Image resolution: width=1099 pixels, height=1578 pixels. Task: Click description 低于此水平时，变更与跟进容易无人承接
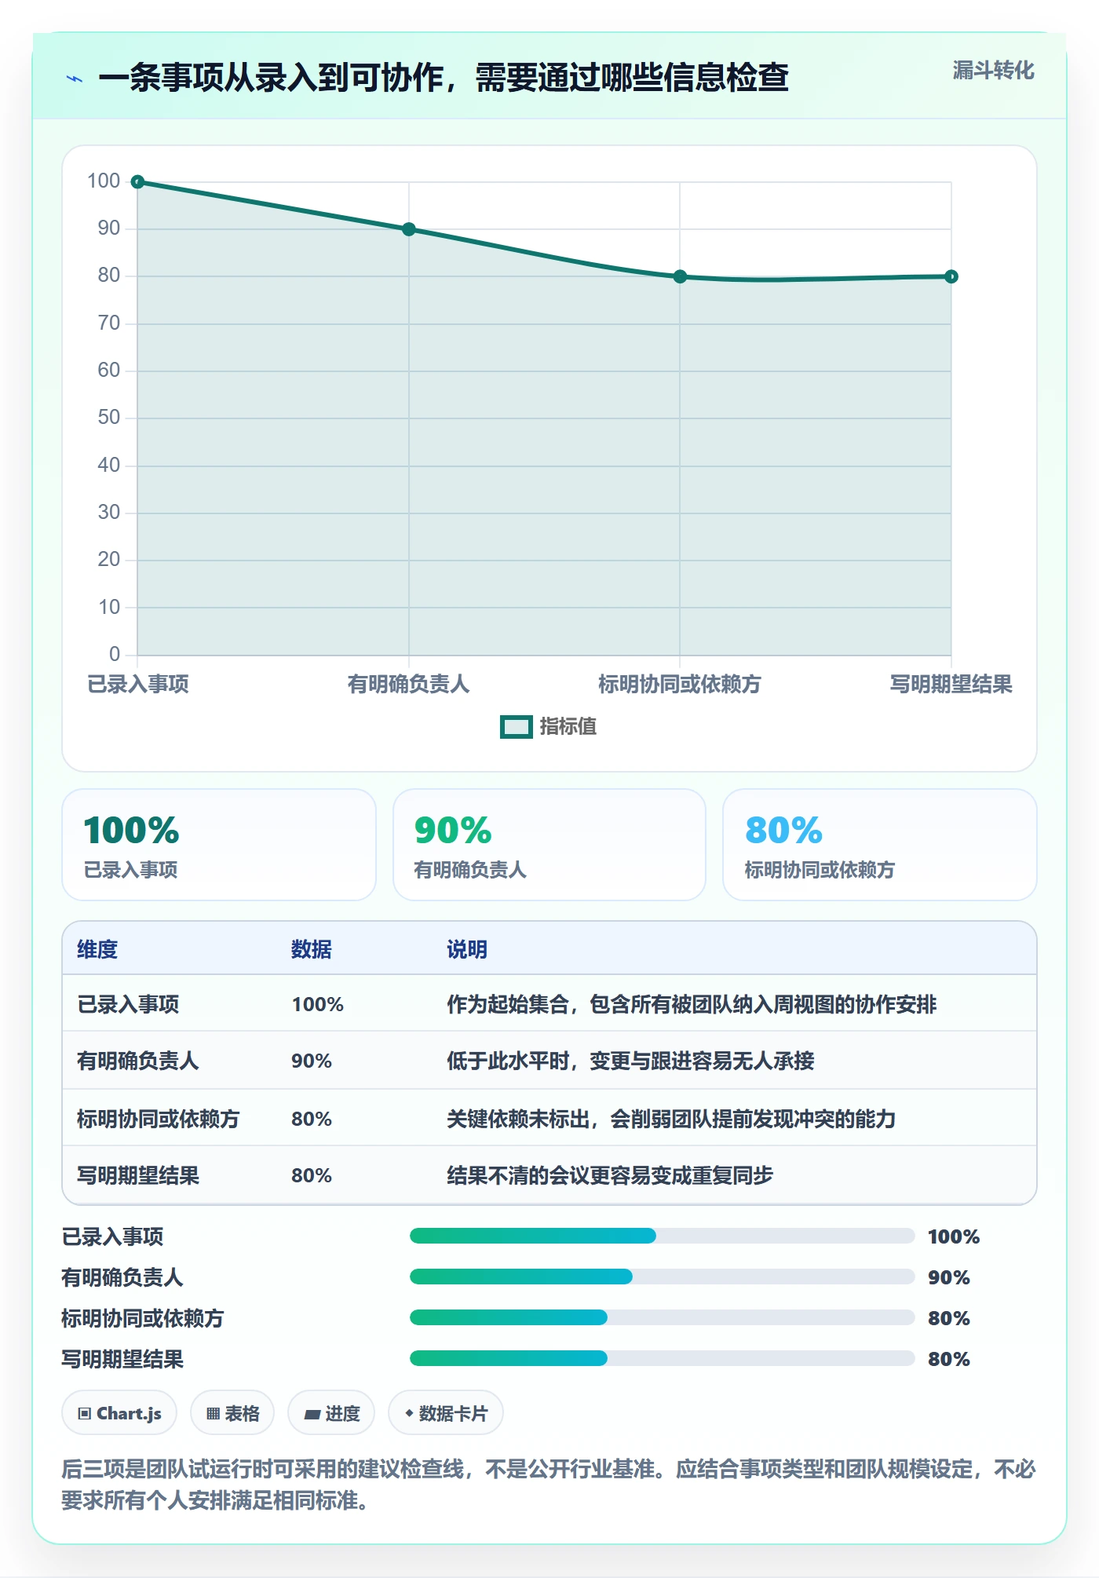click(630, 1061)
